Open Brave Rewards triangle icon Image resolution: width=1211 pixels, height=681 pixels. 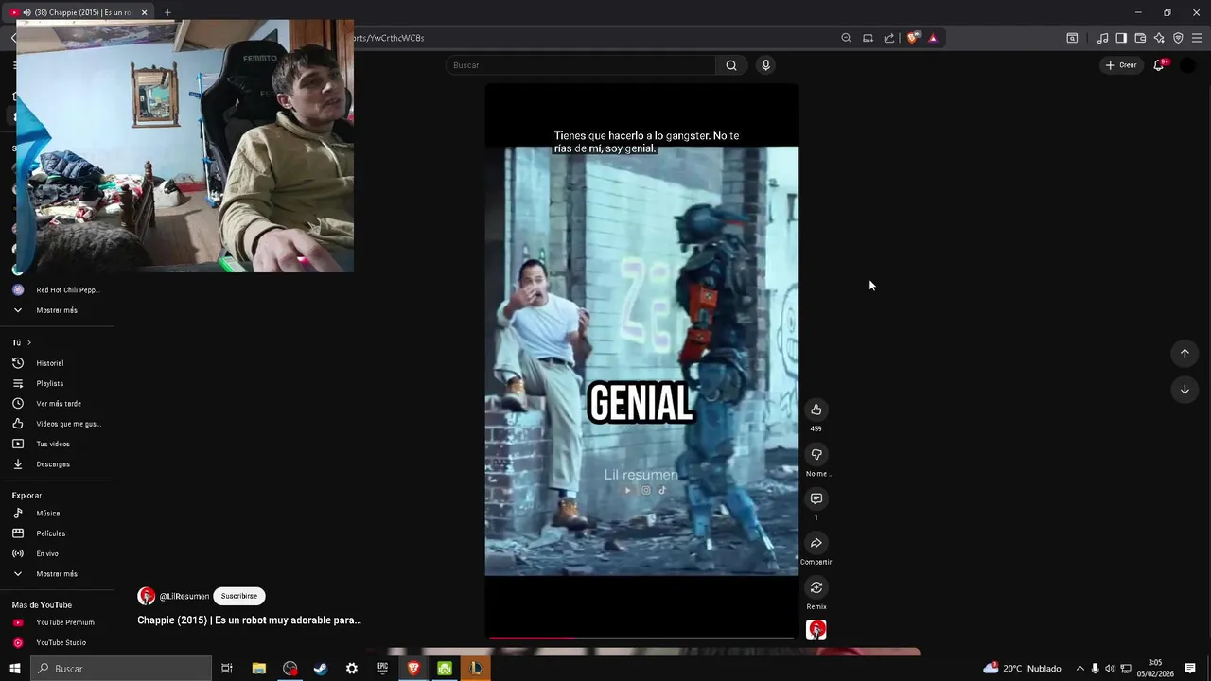tap(933, 38)
